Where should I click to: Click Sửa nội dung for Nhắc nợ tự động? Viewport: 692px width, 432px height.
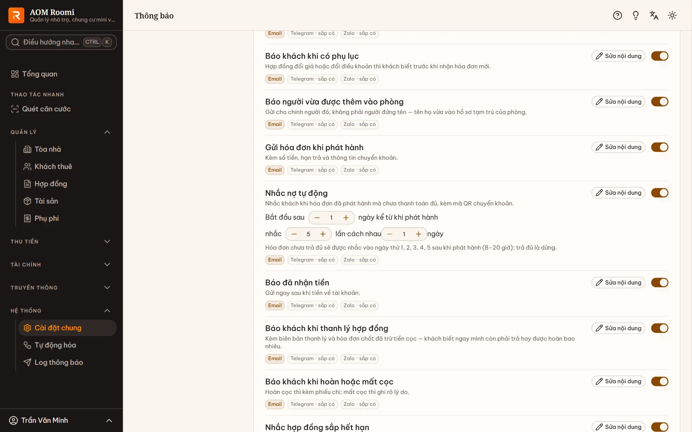tap(618, 193)
